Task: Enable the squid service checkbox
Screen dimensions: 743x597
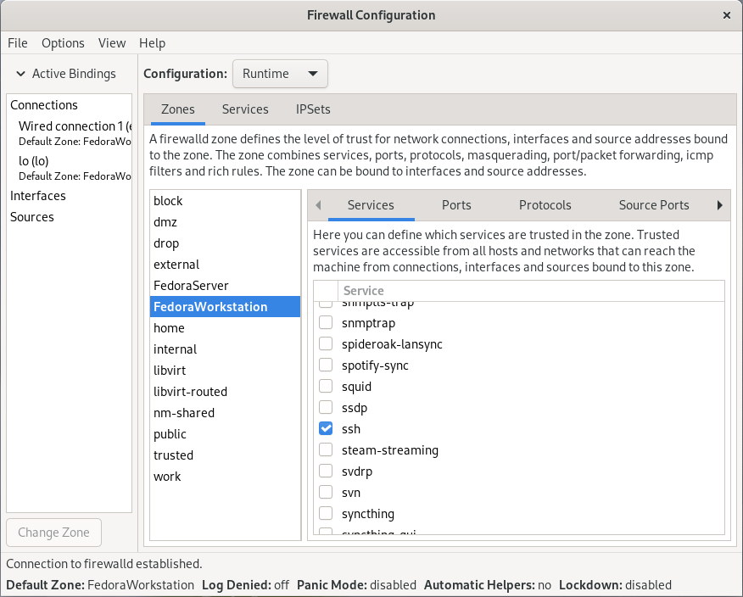Action: [326, 386]
